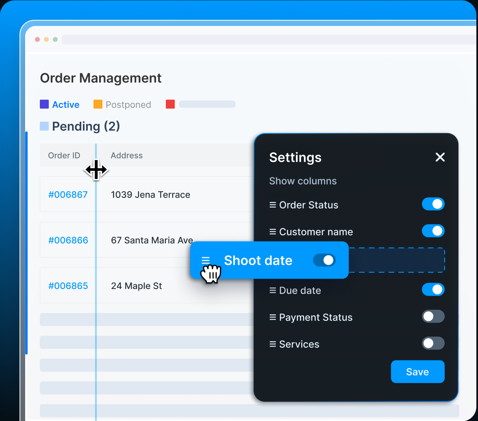The height and width of the screenshot is (421, 478).
Task: Click the Payment Status label in Settings
Action: pyautogui.click(x=316, y=317)
